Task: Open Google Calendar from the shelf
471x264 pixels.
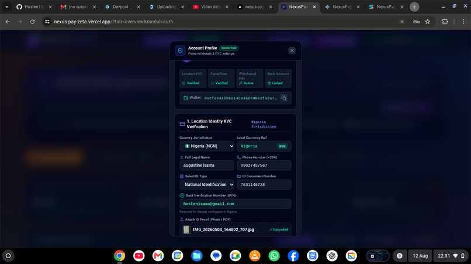Action: coord(178,256)
